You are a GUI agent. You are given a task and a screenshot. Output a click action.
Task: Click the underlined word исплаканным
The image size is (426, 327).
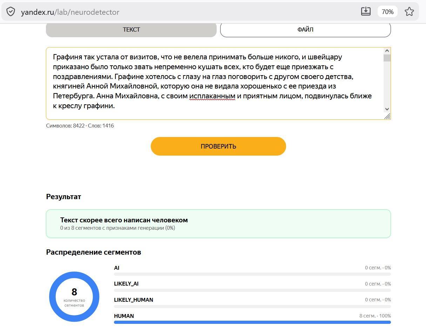(x=212, y=96)
